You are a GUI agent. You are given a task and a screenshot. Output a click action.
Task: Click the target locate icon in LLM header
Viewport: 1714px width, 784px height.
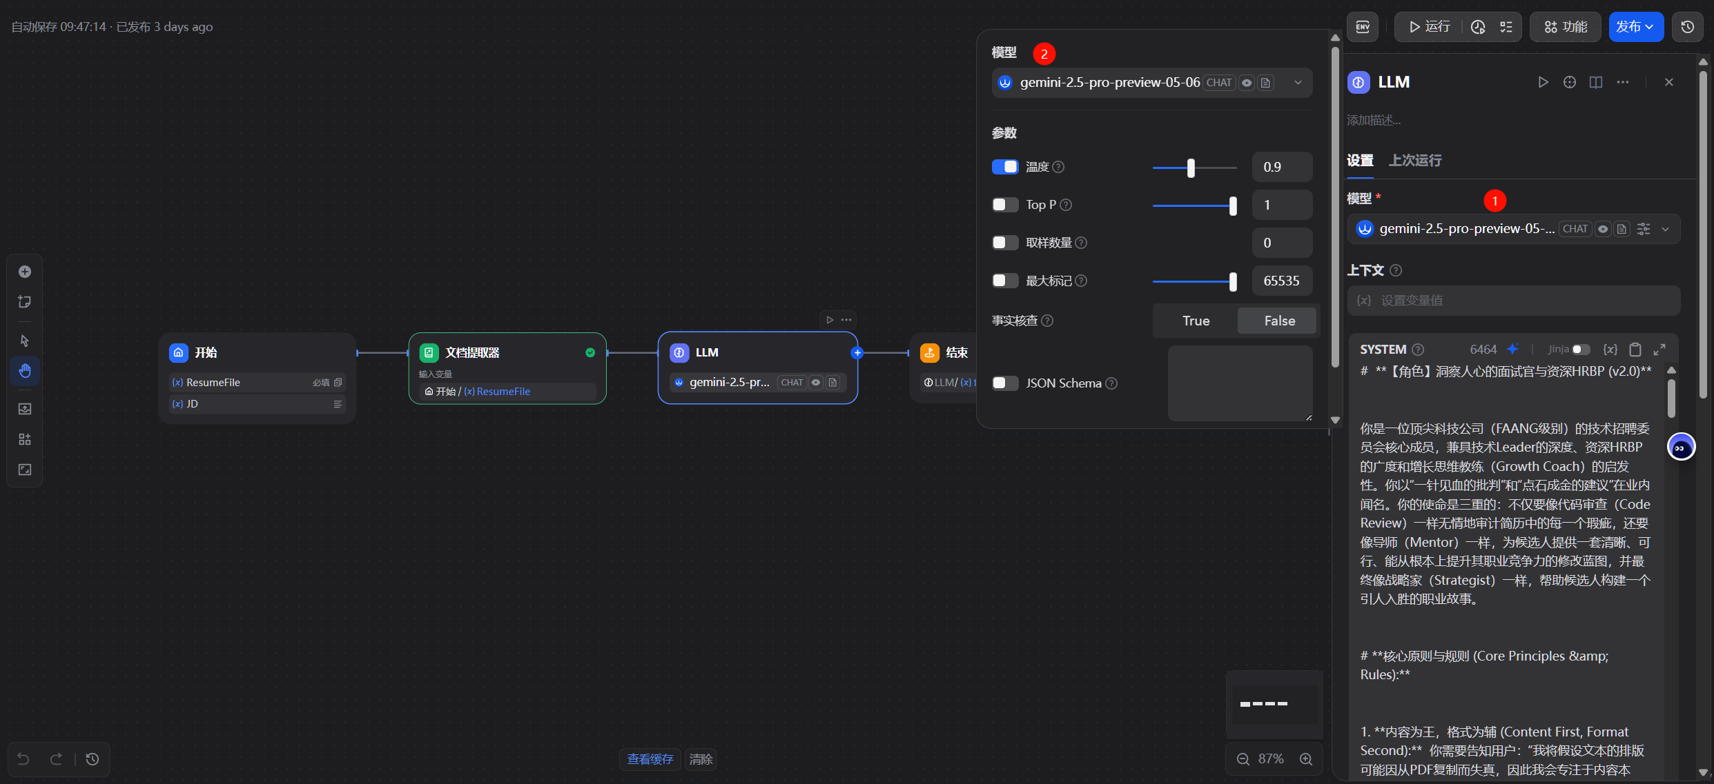tap(1570, 82)
